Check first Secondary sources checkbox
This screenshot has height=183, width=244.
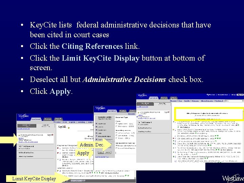(116, 133)
